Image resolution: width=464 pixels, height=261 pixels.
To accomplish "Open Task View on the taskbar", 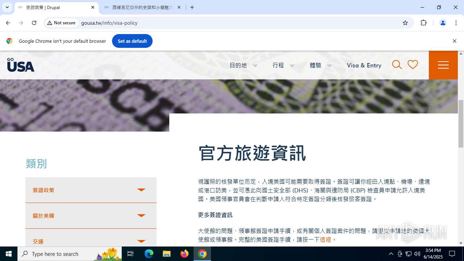I will tap(130, 254).
